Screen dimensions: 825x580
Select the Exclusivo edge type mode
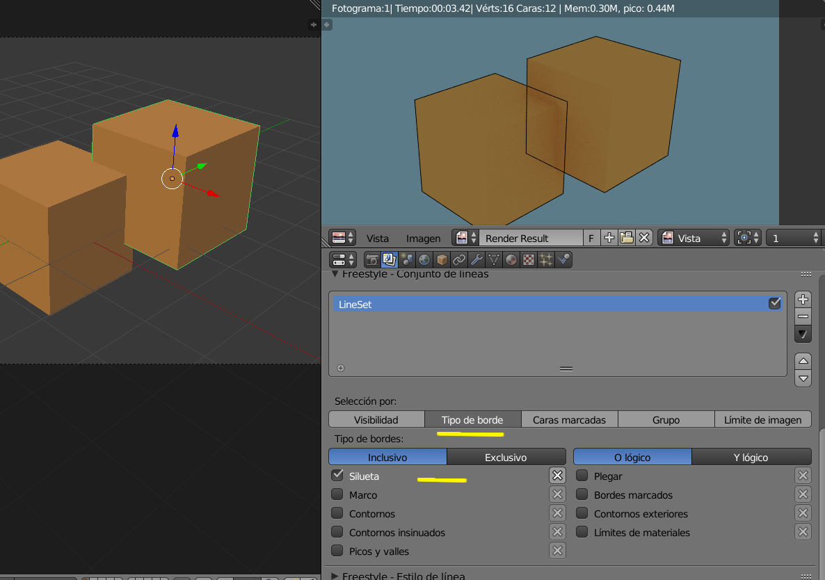[x=505, y=457]
